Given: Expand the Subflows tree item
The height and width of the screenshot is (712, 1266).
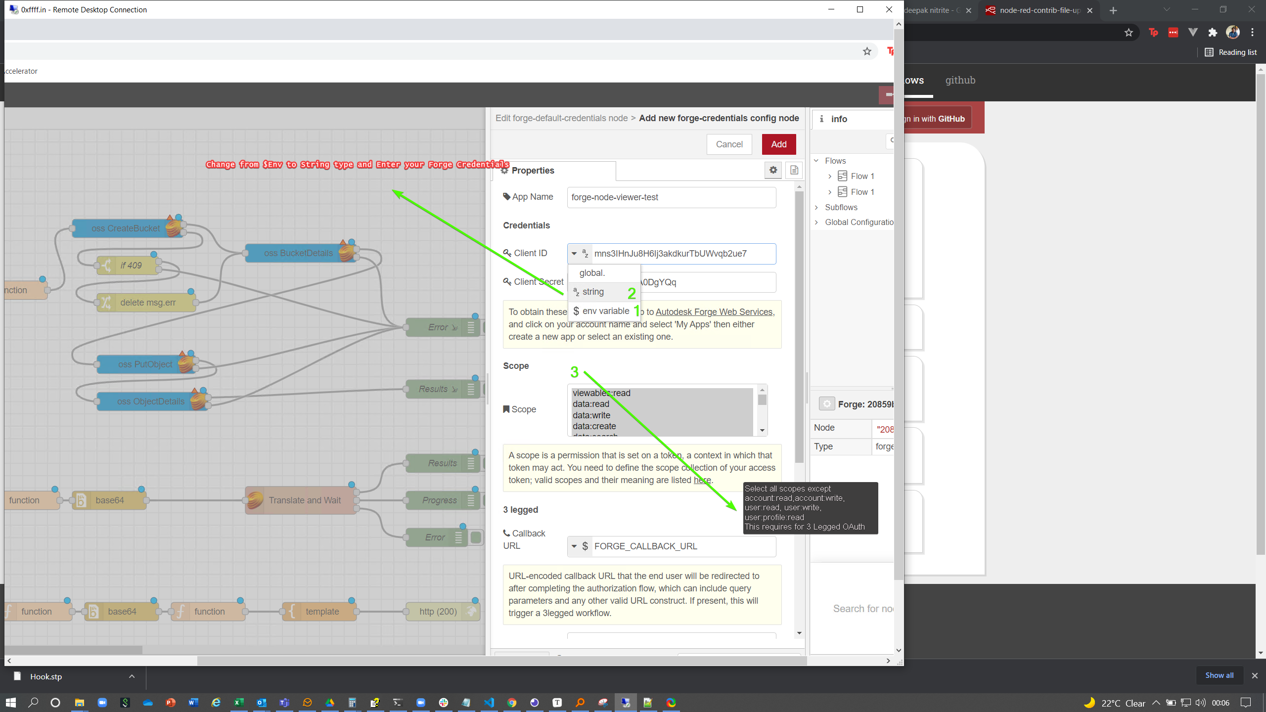Looking at the screenshot, I should [816, 208].
